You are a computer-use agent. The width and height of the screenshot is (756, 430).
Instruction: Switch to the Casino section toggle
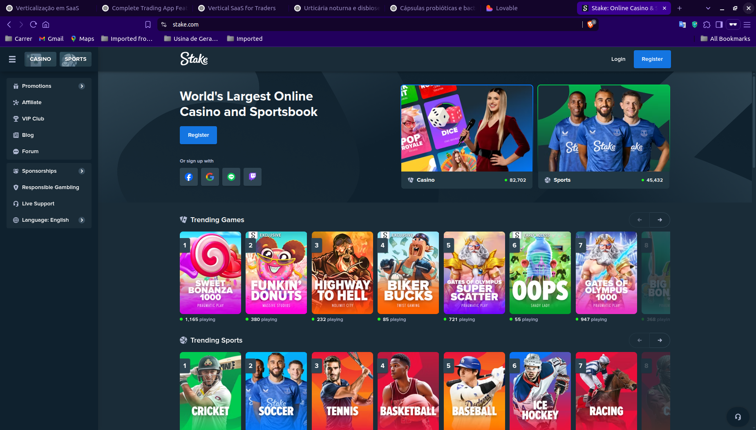click(x=40, y=59)
